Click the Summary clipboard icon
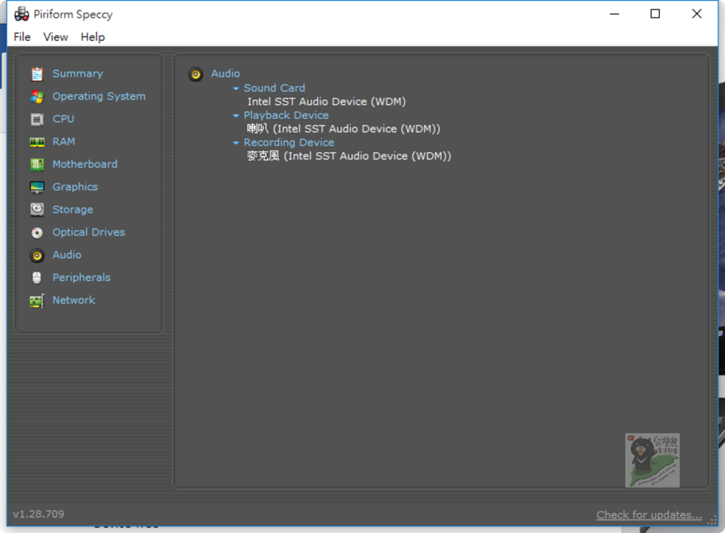725x533 pixels. click(x=37, y=74)
